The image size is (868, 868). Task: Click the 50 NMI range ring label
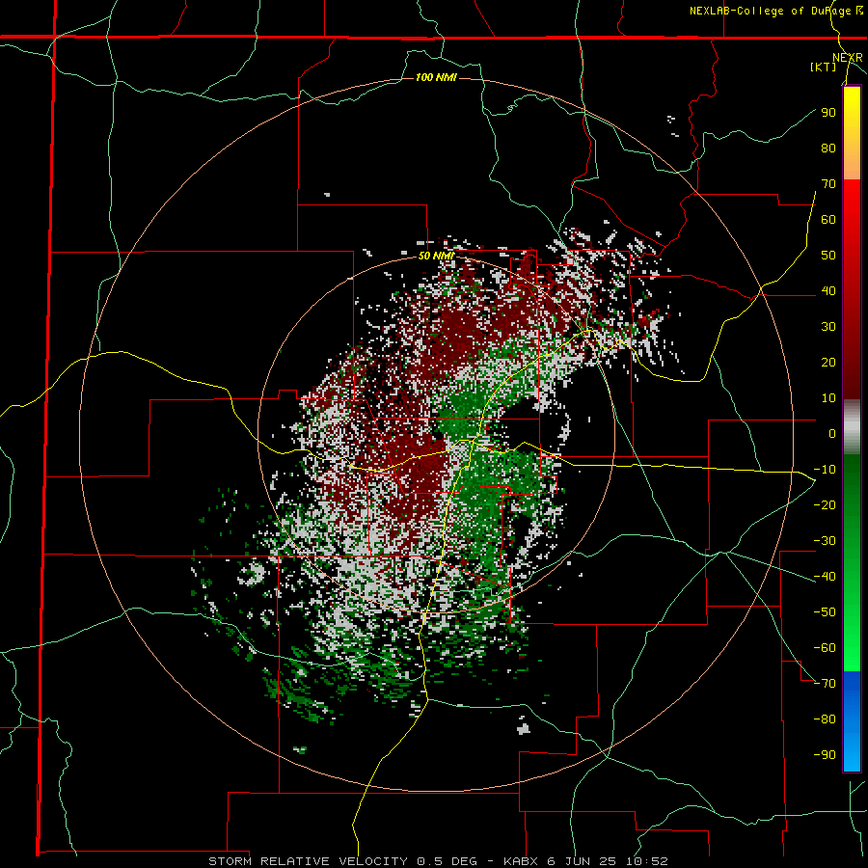(436, 256)
